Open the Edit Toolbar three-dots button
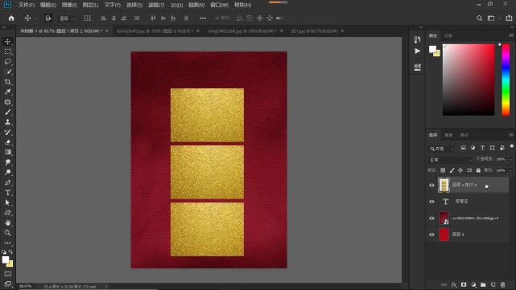Screen dimensions: 516x290 point(7,243)
